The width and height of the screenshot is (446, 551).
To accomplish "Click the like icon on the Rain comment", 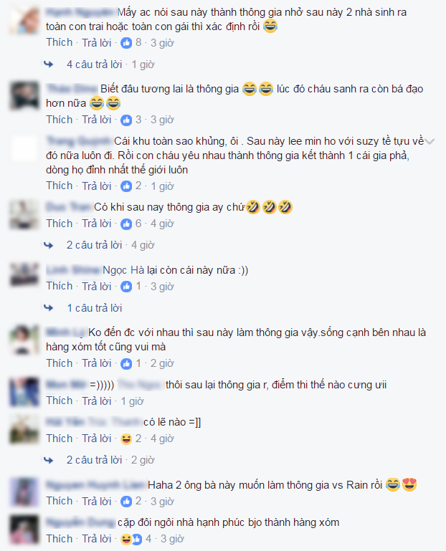I will coord(126,501).
